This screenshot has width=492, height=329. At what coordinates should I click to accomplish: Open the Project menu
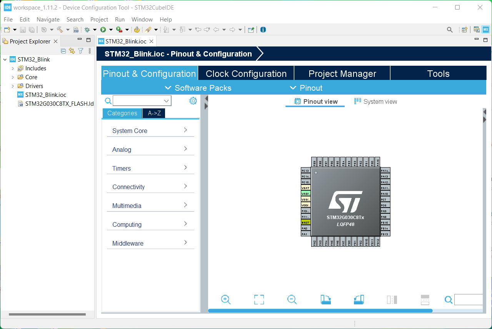point(99,19)
